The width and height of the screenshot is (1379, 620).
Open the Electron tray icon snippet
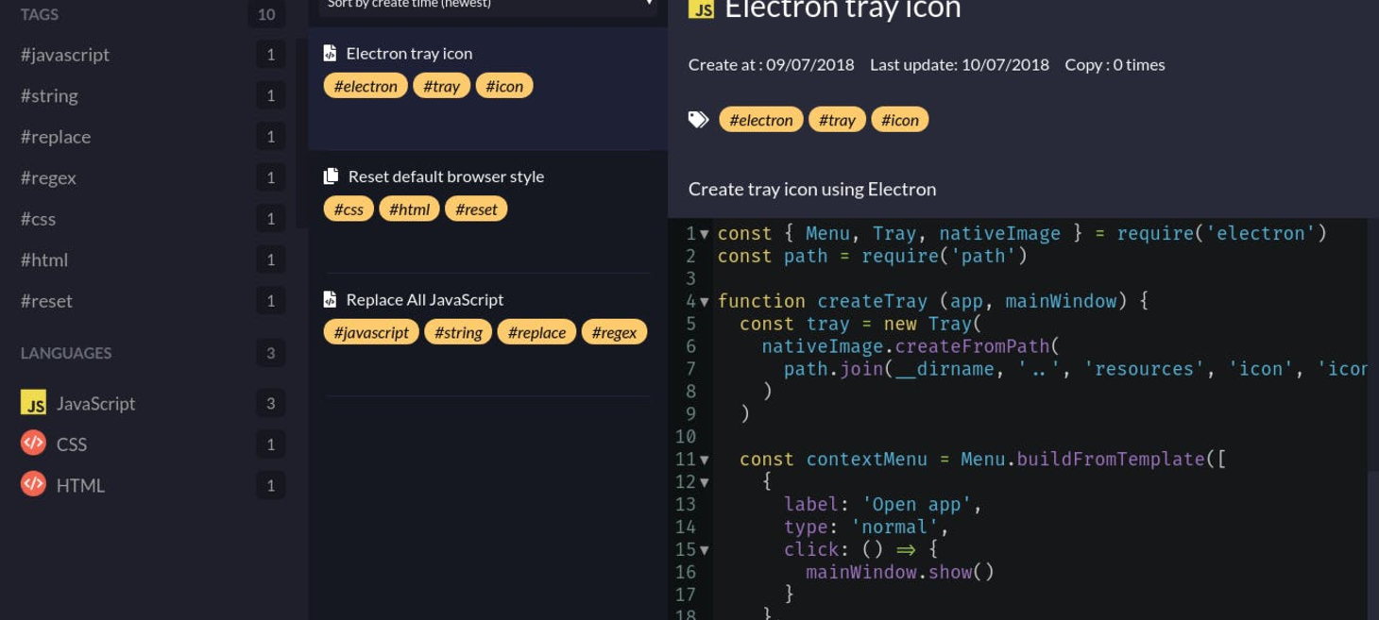tap(488, 89)
